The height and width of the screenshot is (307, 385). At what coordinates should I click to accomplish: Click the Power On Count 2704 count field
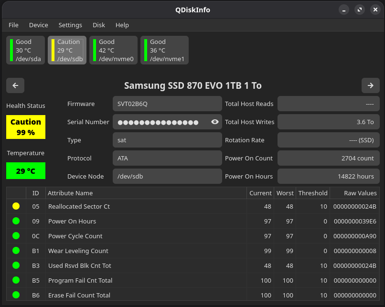329,159
